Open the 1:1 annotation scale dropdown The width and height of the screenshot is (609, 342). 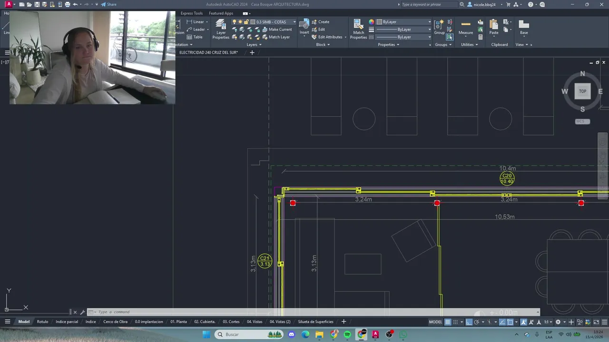coord(548,322)
